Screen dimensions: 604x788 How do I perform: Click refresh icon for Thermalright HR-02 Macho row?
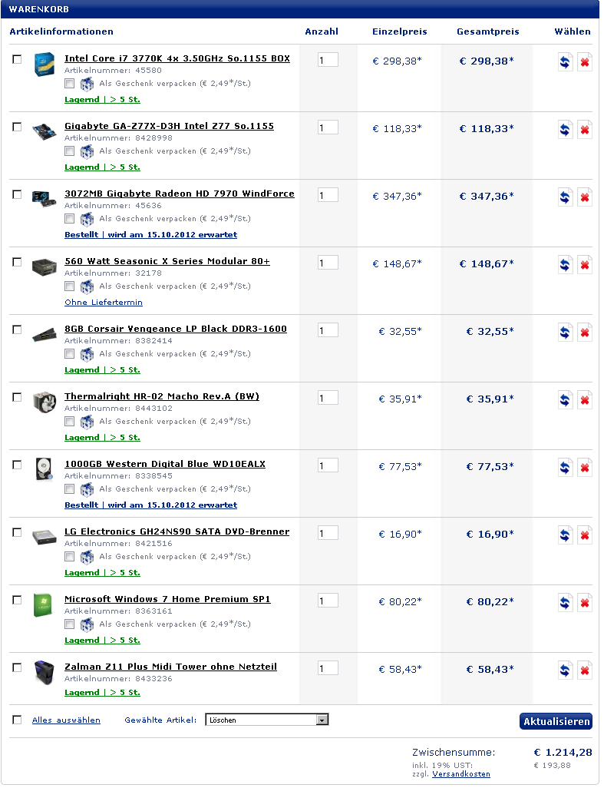click(565, 400)
